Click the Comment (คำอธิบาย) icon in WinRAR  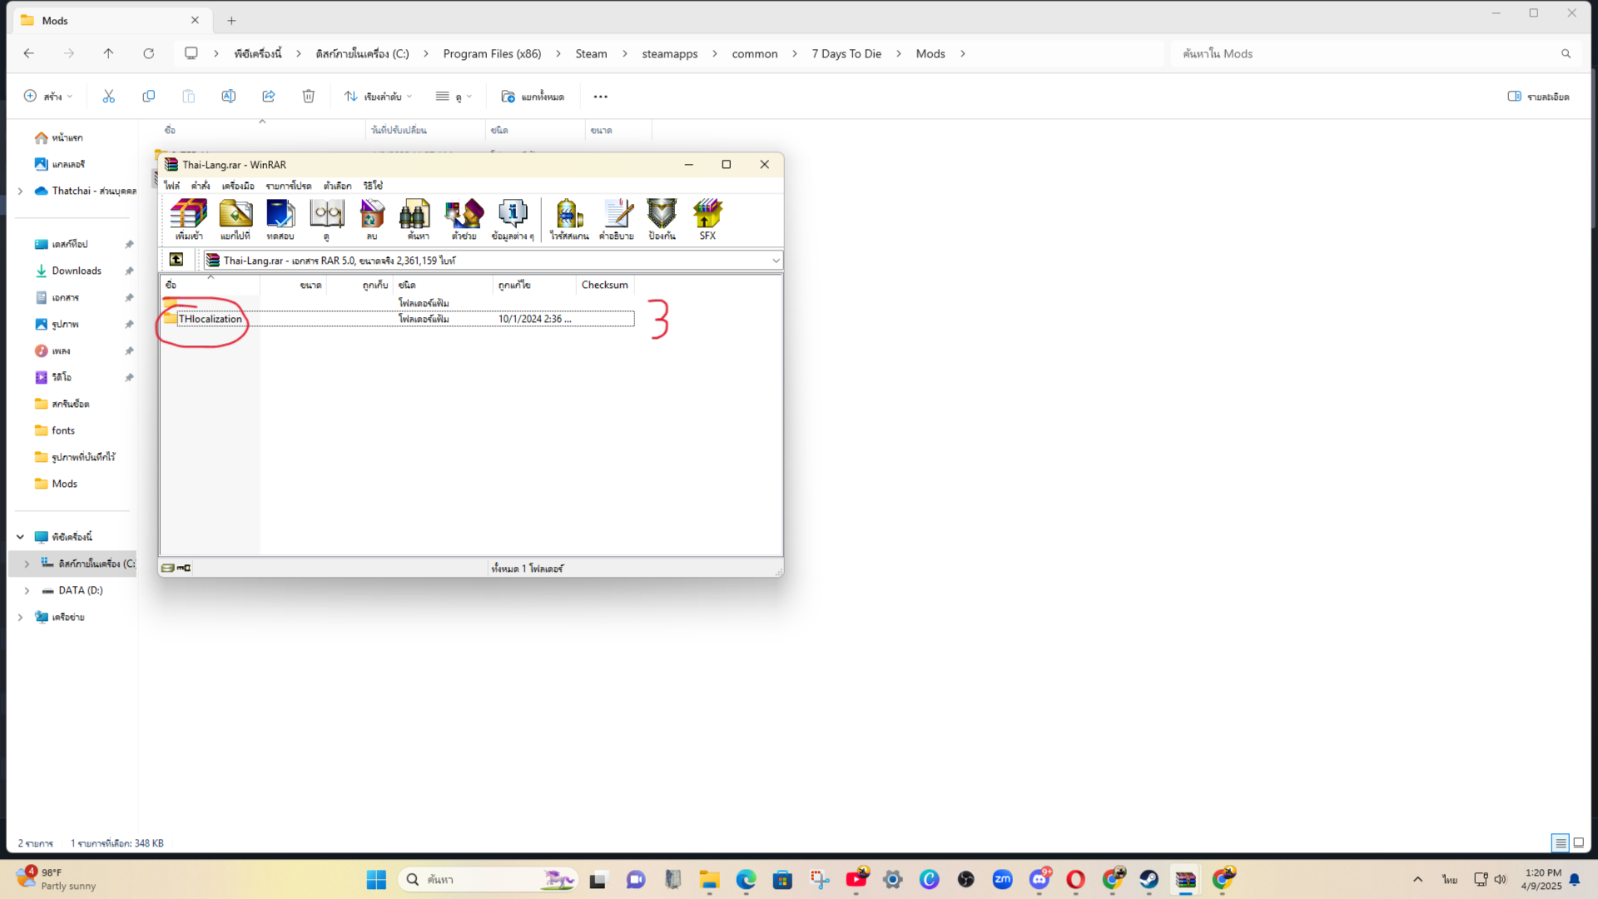pyautogui.click(x=617, y=220)
